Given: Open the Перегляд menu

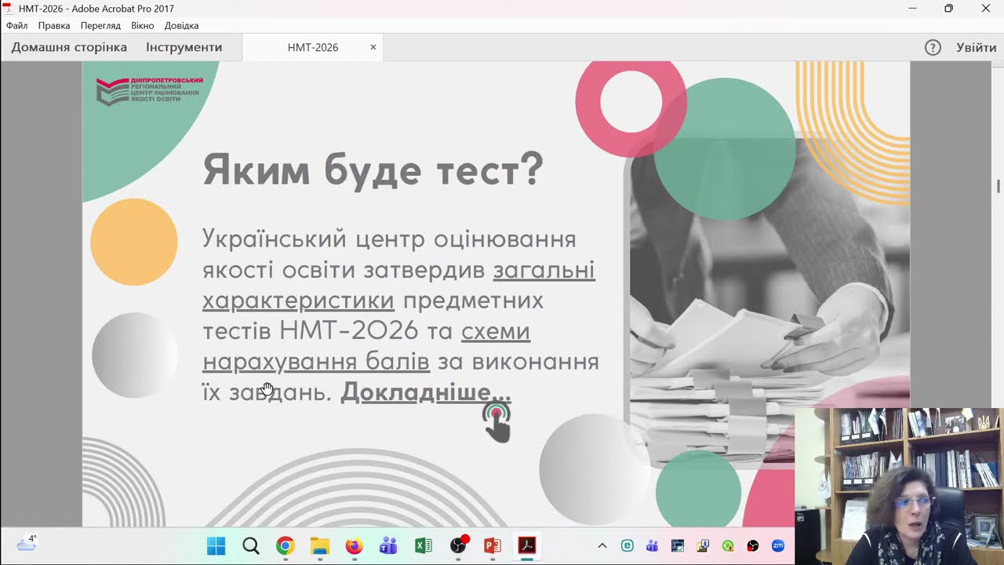Looking at the screenshot, I should pyautogui.click(x=100, y=26).
